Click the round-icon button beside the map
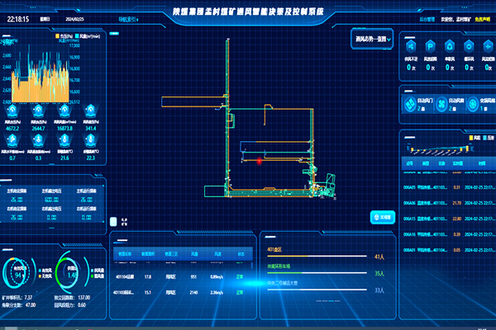This screenshot has height=330, width=496. pos(381,217)
